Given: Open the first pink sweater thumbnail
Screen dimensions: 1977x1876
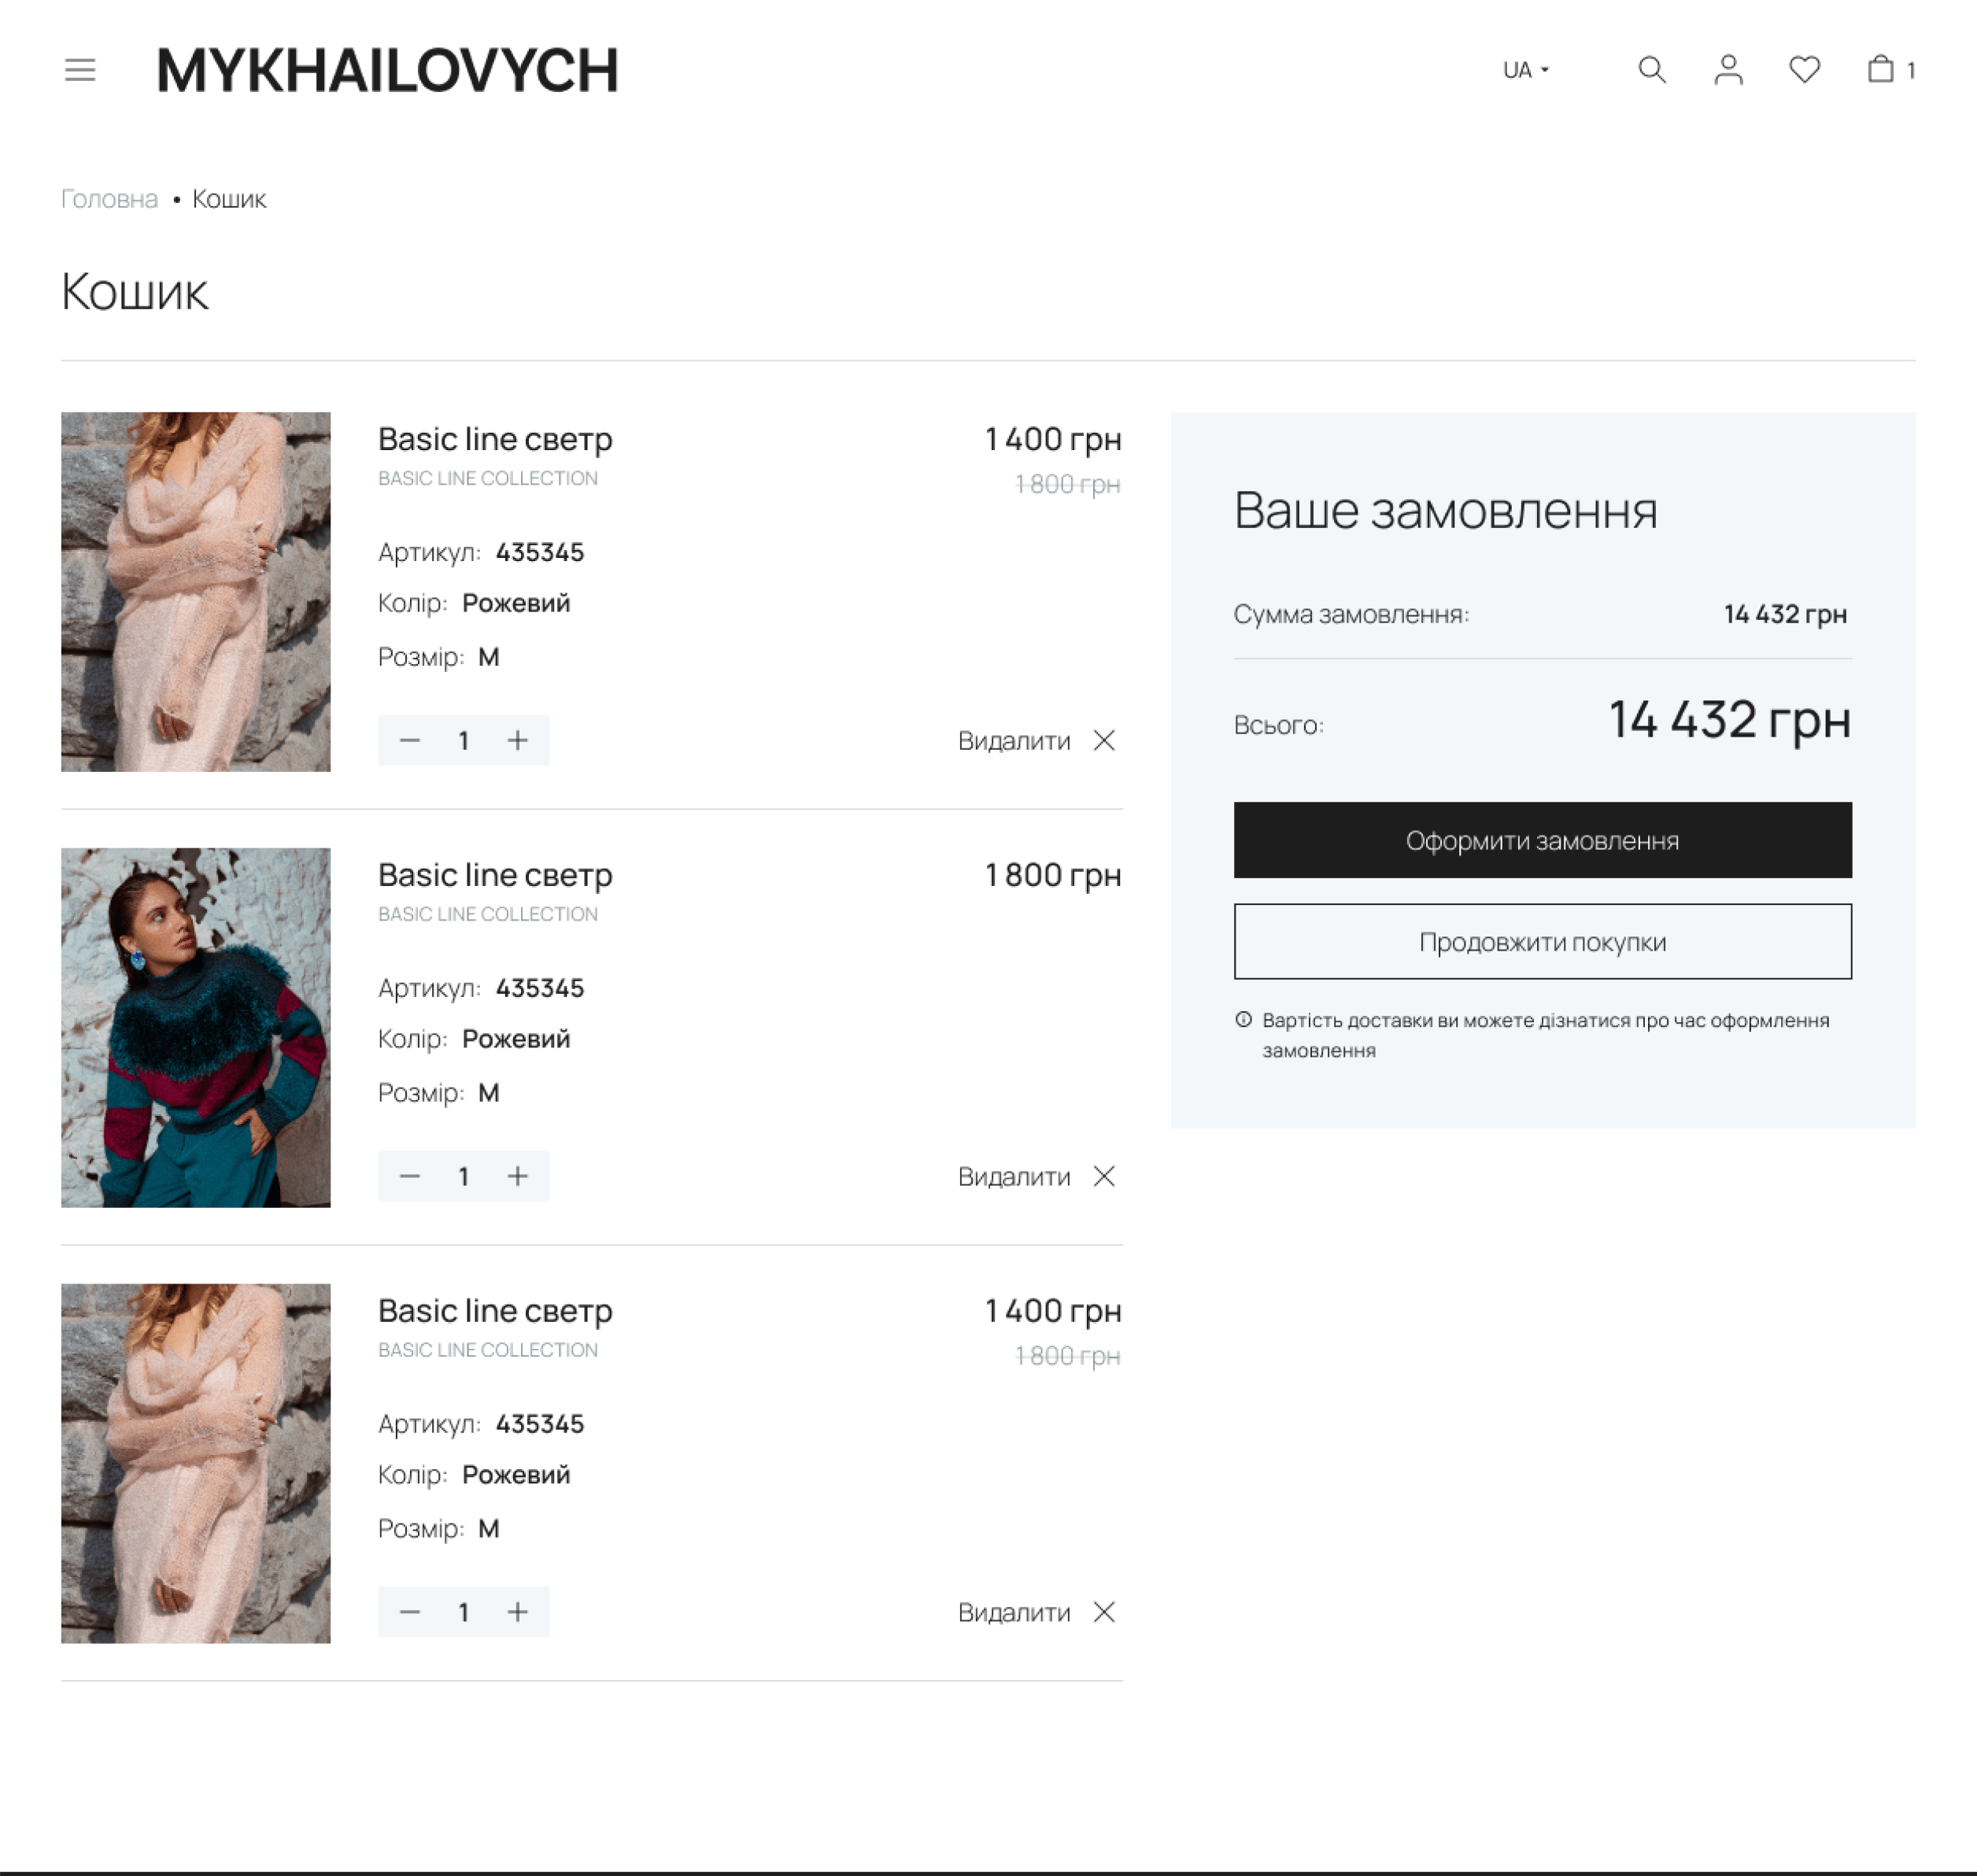Looking at the screenshot, I should 196,591.
